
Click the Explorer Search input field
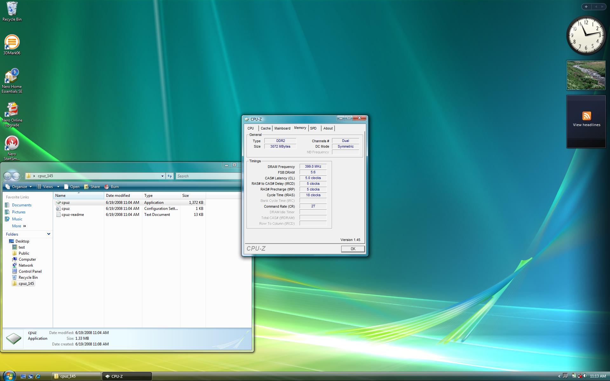(208, 176)
